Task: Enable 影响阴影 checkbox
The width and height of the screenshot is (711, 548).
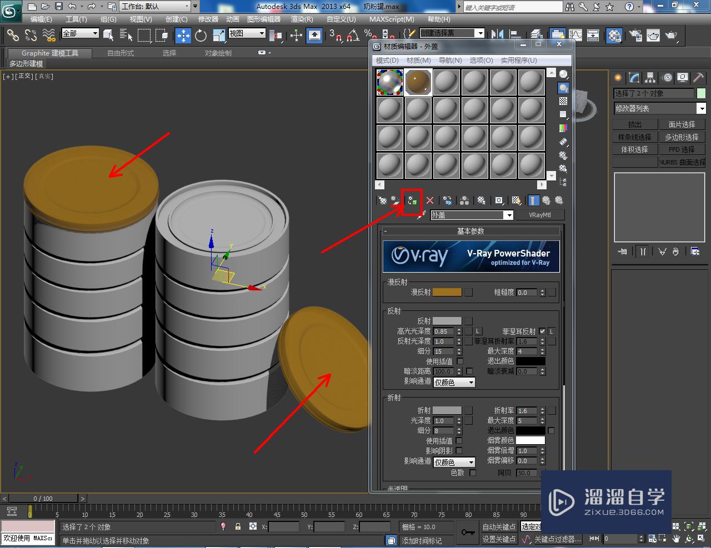Action: (x=459, y=450)
